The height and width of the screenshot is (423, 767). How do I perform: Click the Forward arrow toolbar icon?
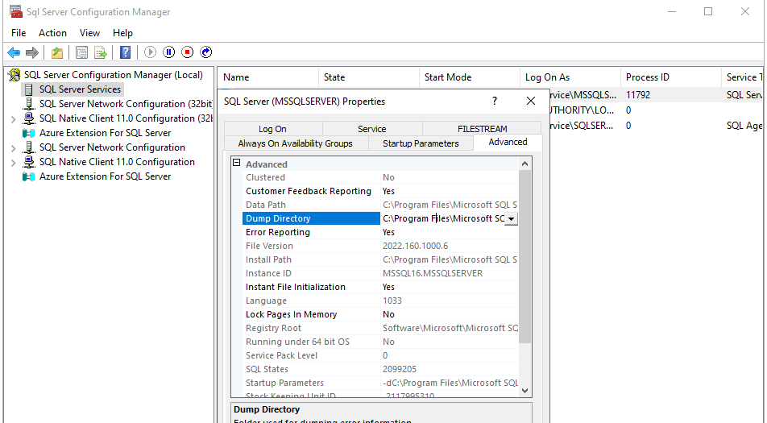32,52
